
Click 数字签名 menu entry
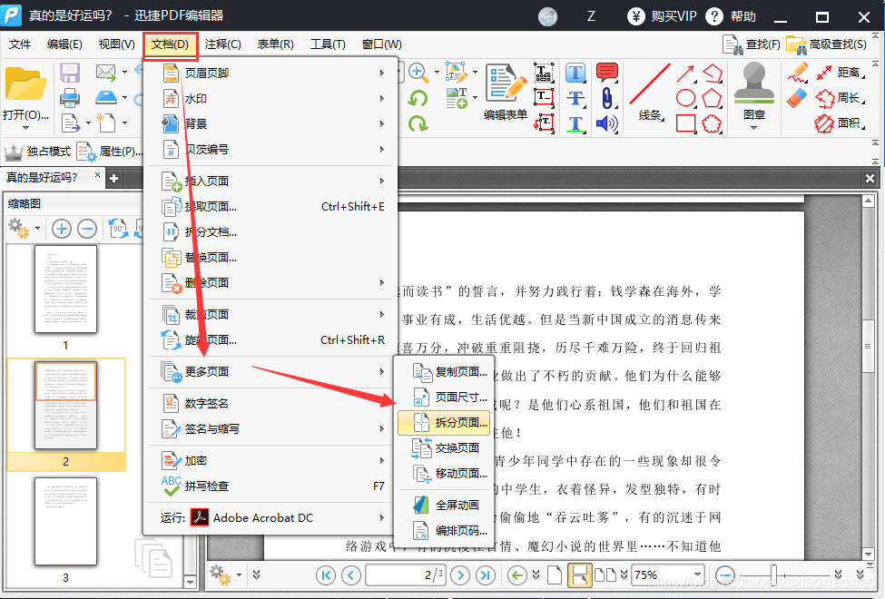pos(272,403)
